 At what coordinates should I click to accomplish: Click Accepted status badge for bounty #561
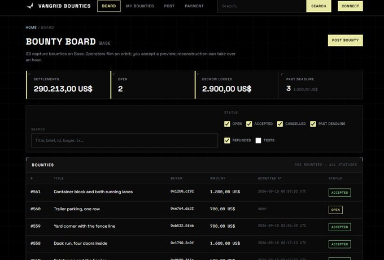(x=340, y=193)
